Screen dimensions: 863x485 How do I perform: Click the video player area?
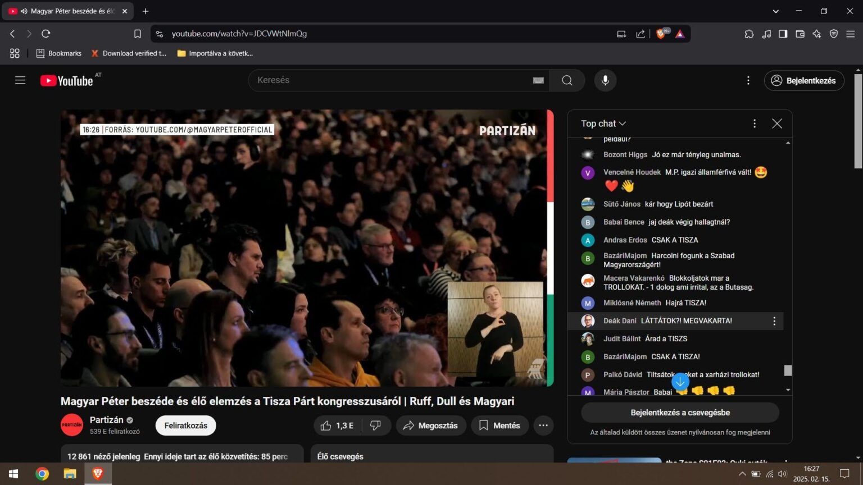pos(307,248)
